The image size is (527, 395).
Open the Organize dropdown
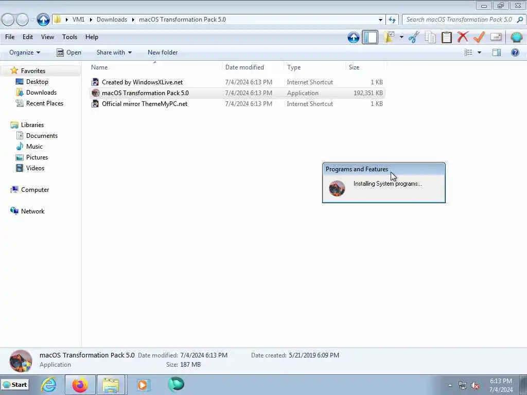(x=25, y=52)
